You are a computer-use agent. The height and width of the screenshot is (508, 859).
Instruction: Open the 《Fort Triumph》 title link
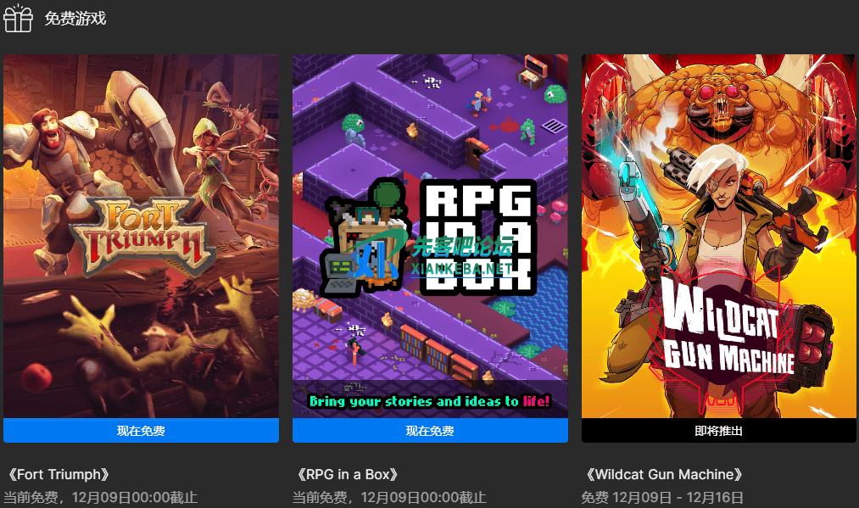coord(58,474)
